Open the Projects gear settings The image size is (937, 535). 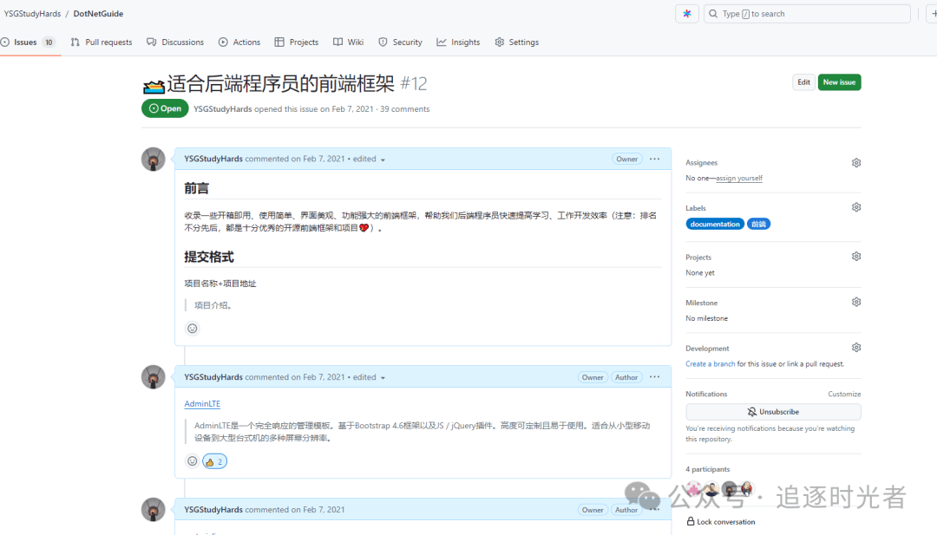tap(855, 257)
